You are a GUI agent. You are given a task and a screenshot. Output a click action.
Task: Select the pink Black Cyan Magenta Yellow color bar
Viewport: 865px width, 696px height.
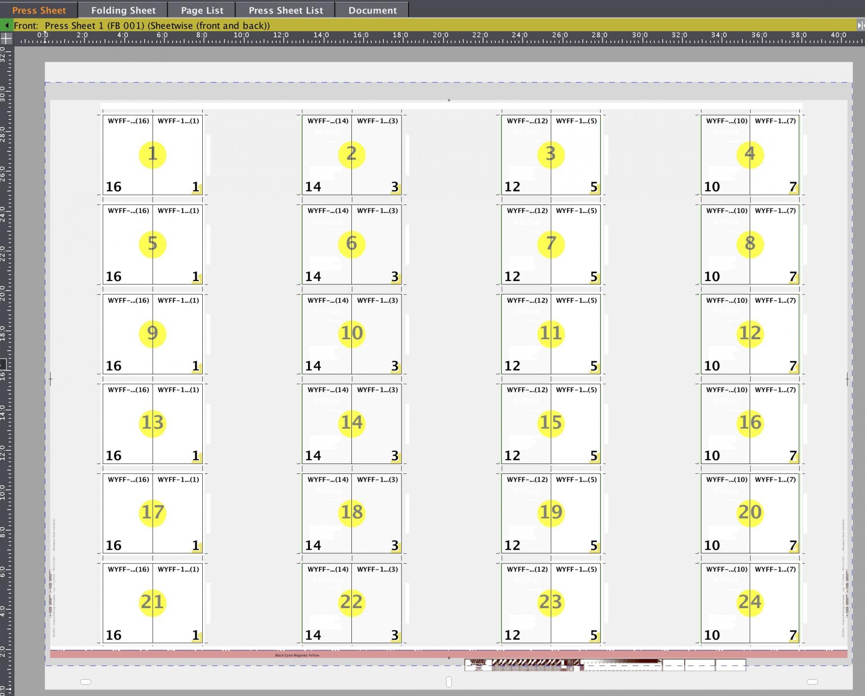(448, 654)
